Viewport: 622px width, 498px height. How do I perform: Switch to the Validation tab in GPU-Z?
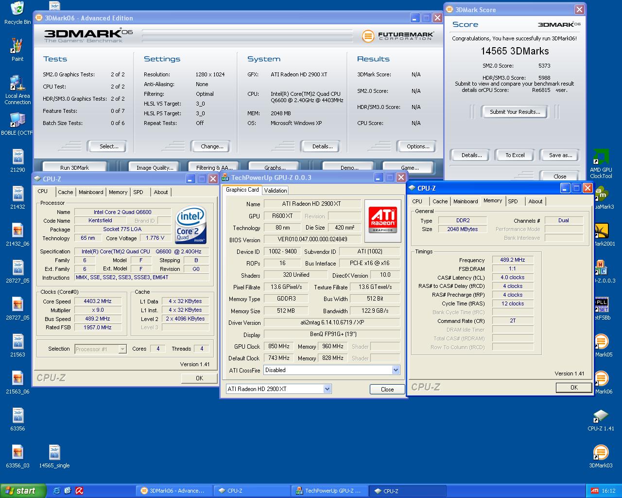[x=276, y=190]
